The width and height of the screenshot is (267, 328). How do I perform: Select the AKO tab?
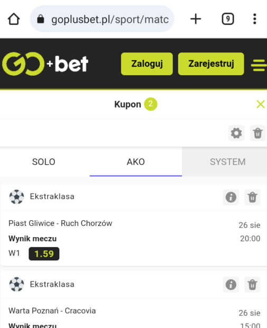coord(136,162)
